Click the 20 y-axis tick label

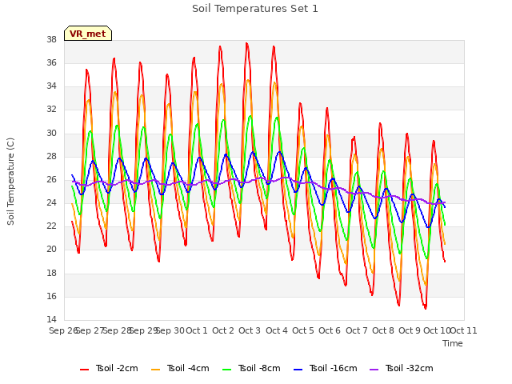[x=51, y=250]
